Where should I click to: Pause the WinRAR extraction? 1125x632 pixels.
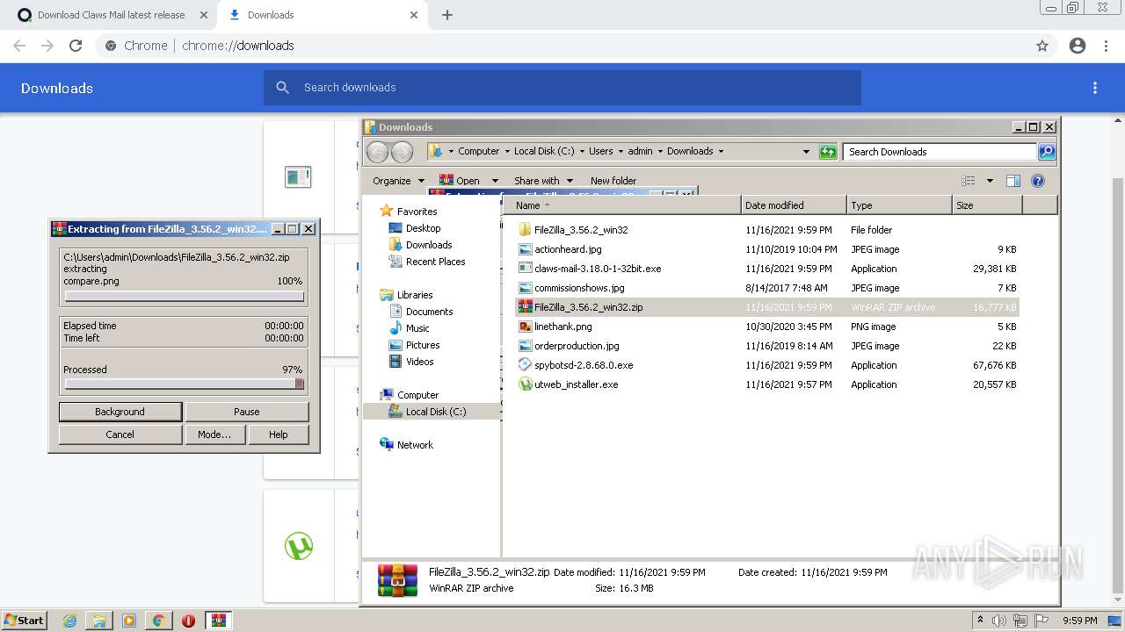point(247,412)
